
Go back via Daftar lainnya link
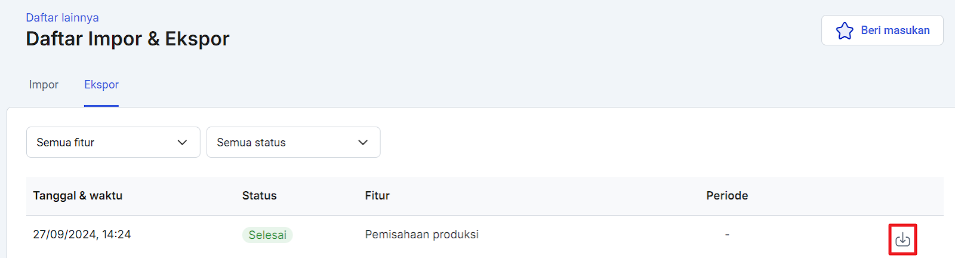click(62, 18)
